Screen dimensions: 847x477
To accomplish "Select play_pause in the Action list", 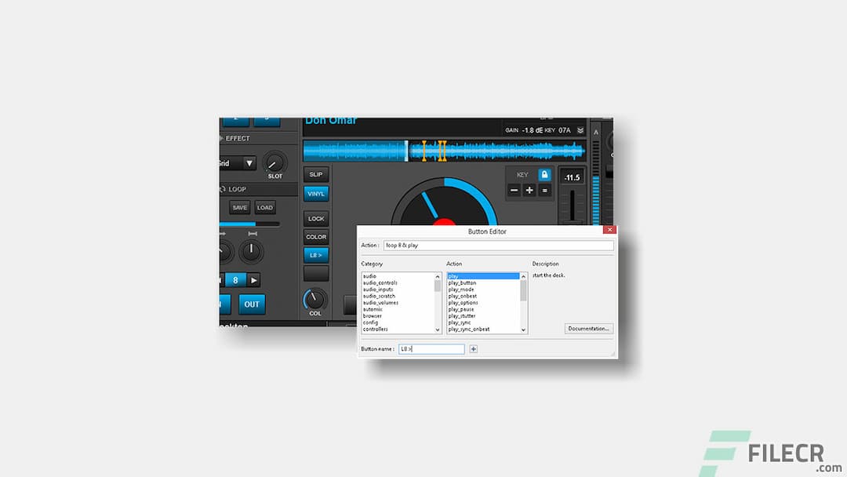I will (x=462, y=309).
